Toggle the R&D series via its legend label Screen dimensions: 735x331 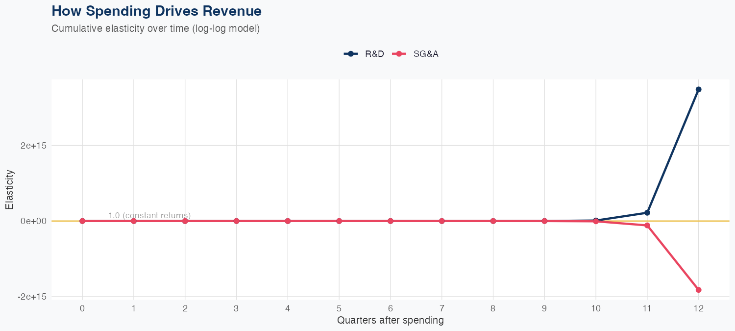374,54
